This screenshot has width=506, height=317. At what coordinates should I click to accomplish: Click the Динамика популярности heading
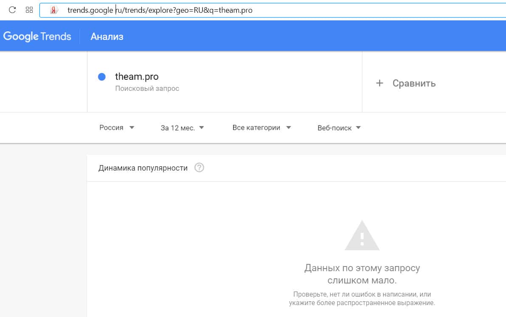(x=143, y=168)
